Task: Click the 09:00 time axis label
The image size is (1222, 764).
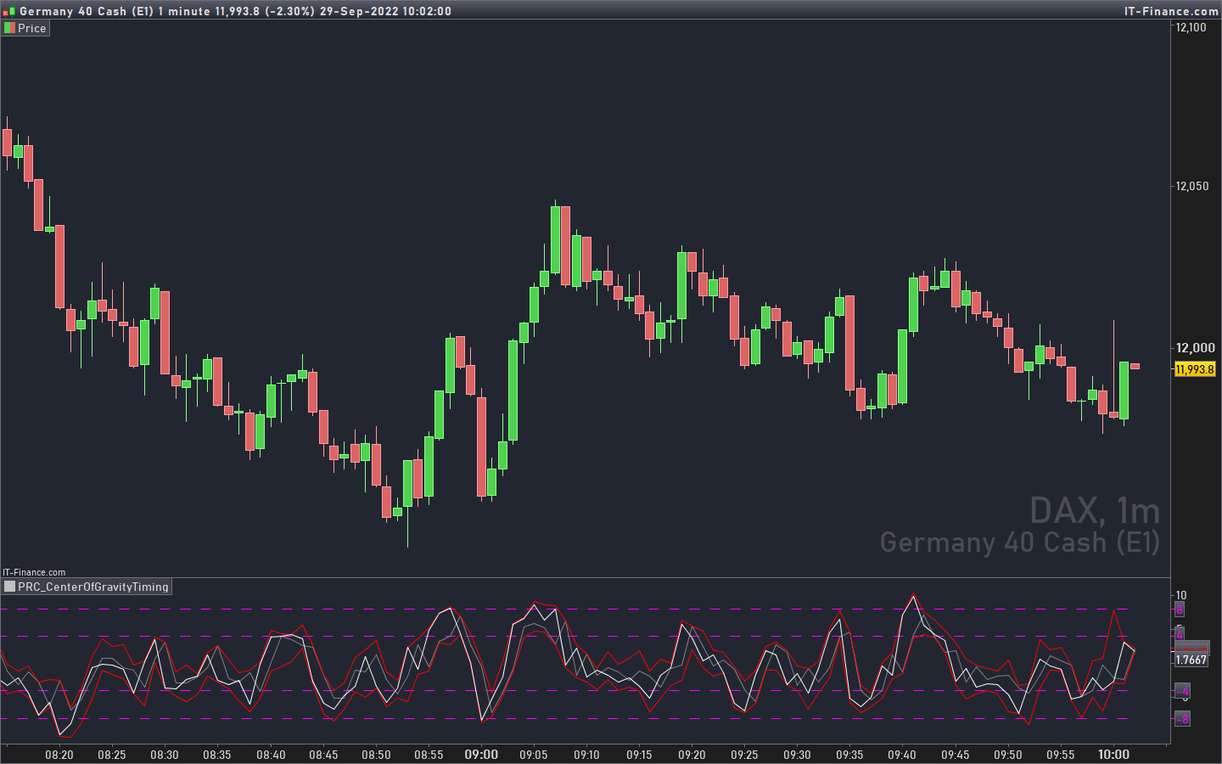Action: [x=481, y=754]
